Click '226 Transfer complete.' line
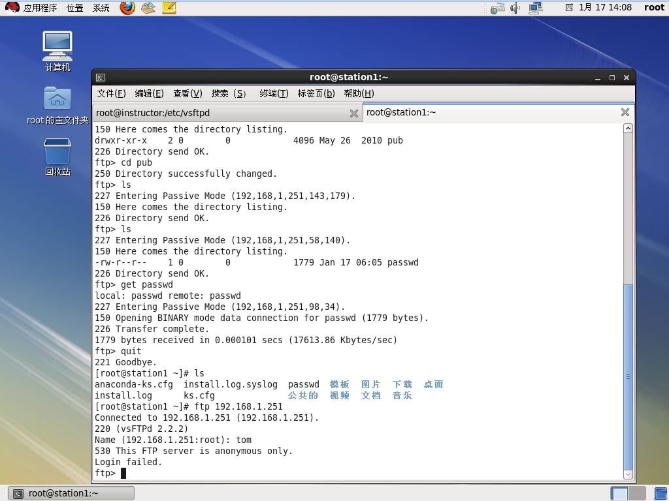Viewport: 669px width, 501px height. coord(152,329)
